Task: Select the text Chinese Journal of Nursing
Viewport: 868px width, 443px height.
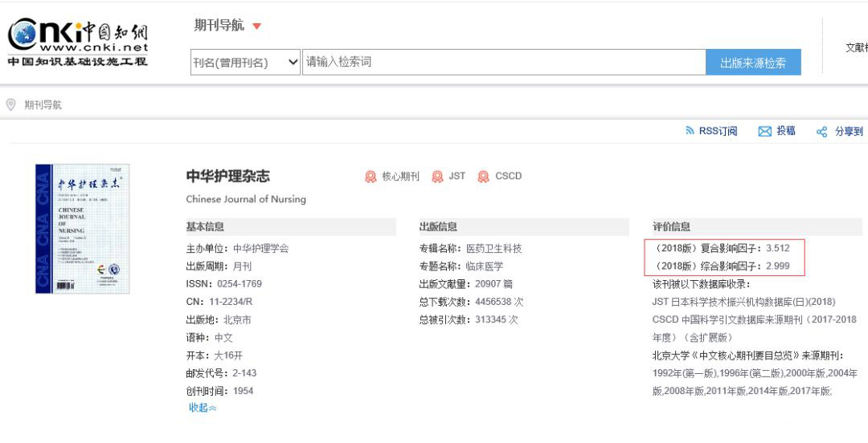Action: [x=246, y=199]
